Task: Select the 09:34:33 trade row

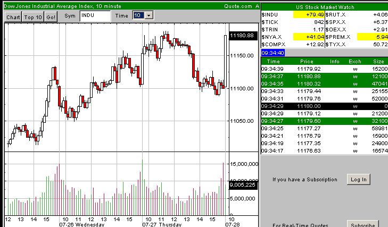Action: (x=325, y=91)
